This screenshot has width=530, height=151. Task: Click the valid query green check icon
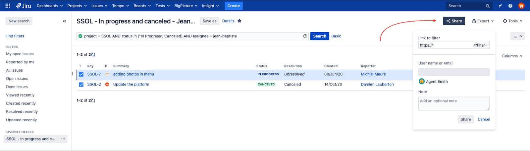(80, 36)
